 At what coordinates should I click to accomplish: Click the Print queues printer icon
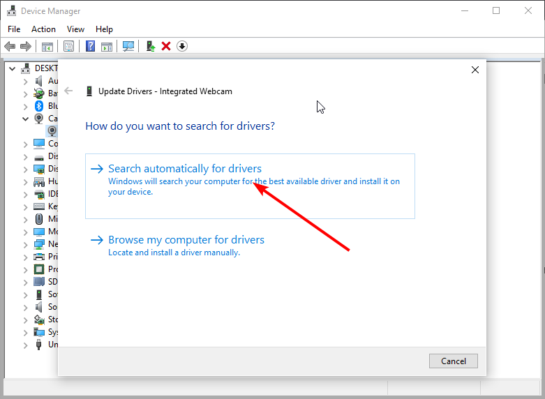39,257
